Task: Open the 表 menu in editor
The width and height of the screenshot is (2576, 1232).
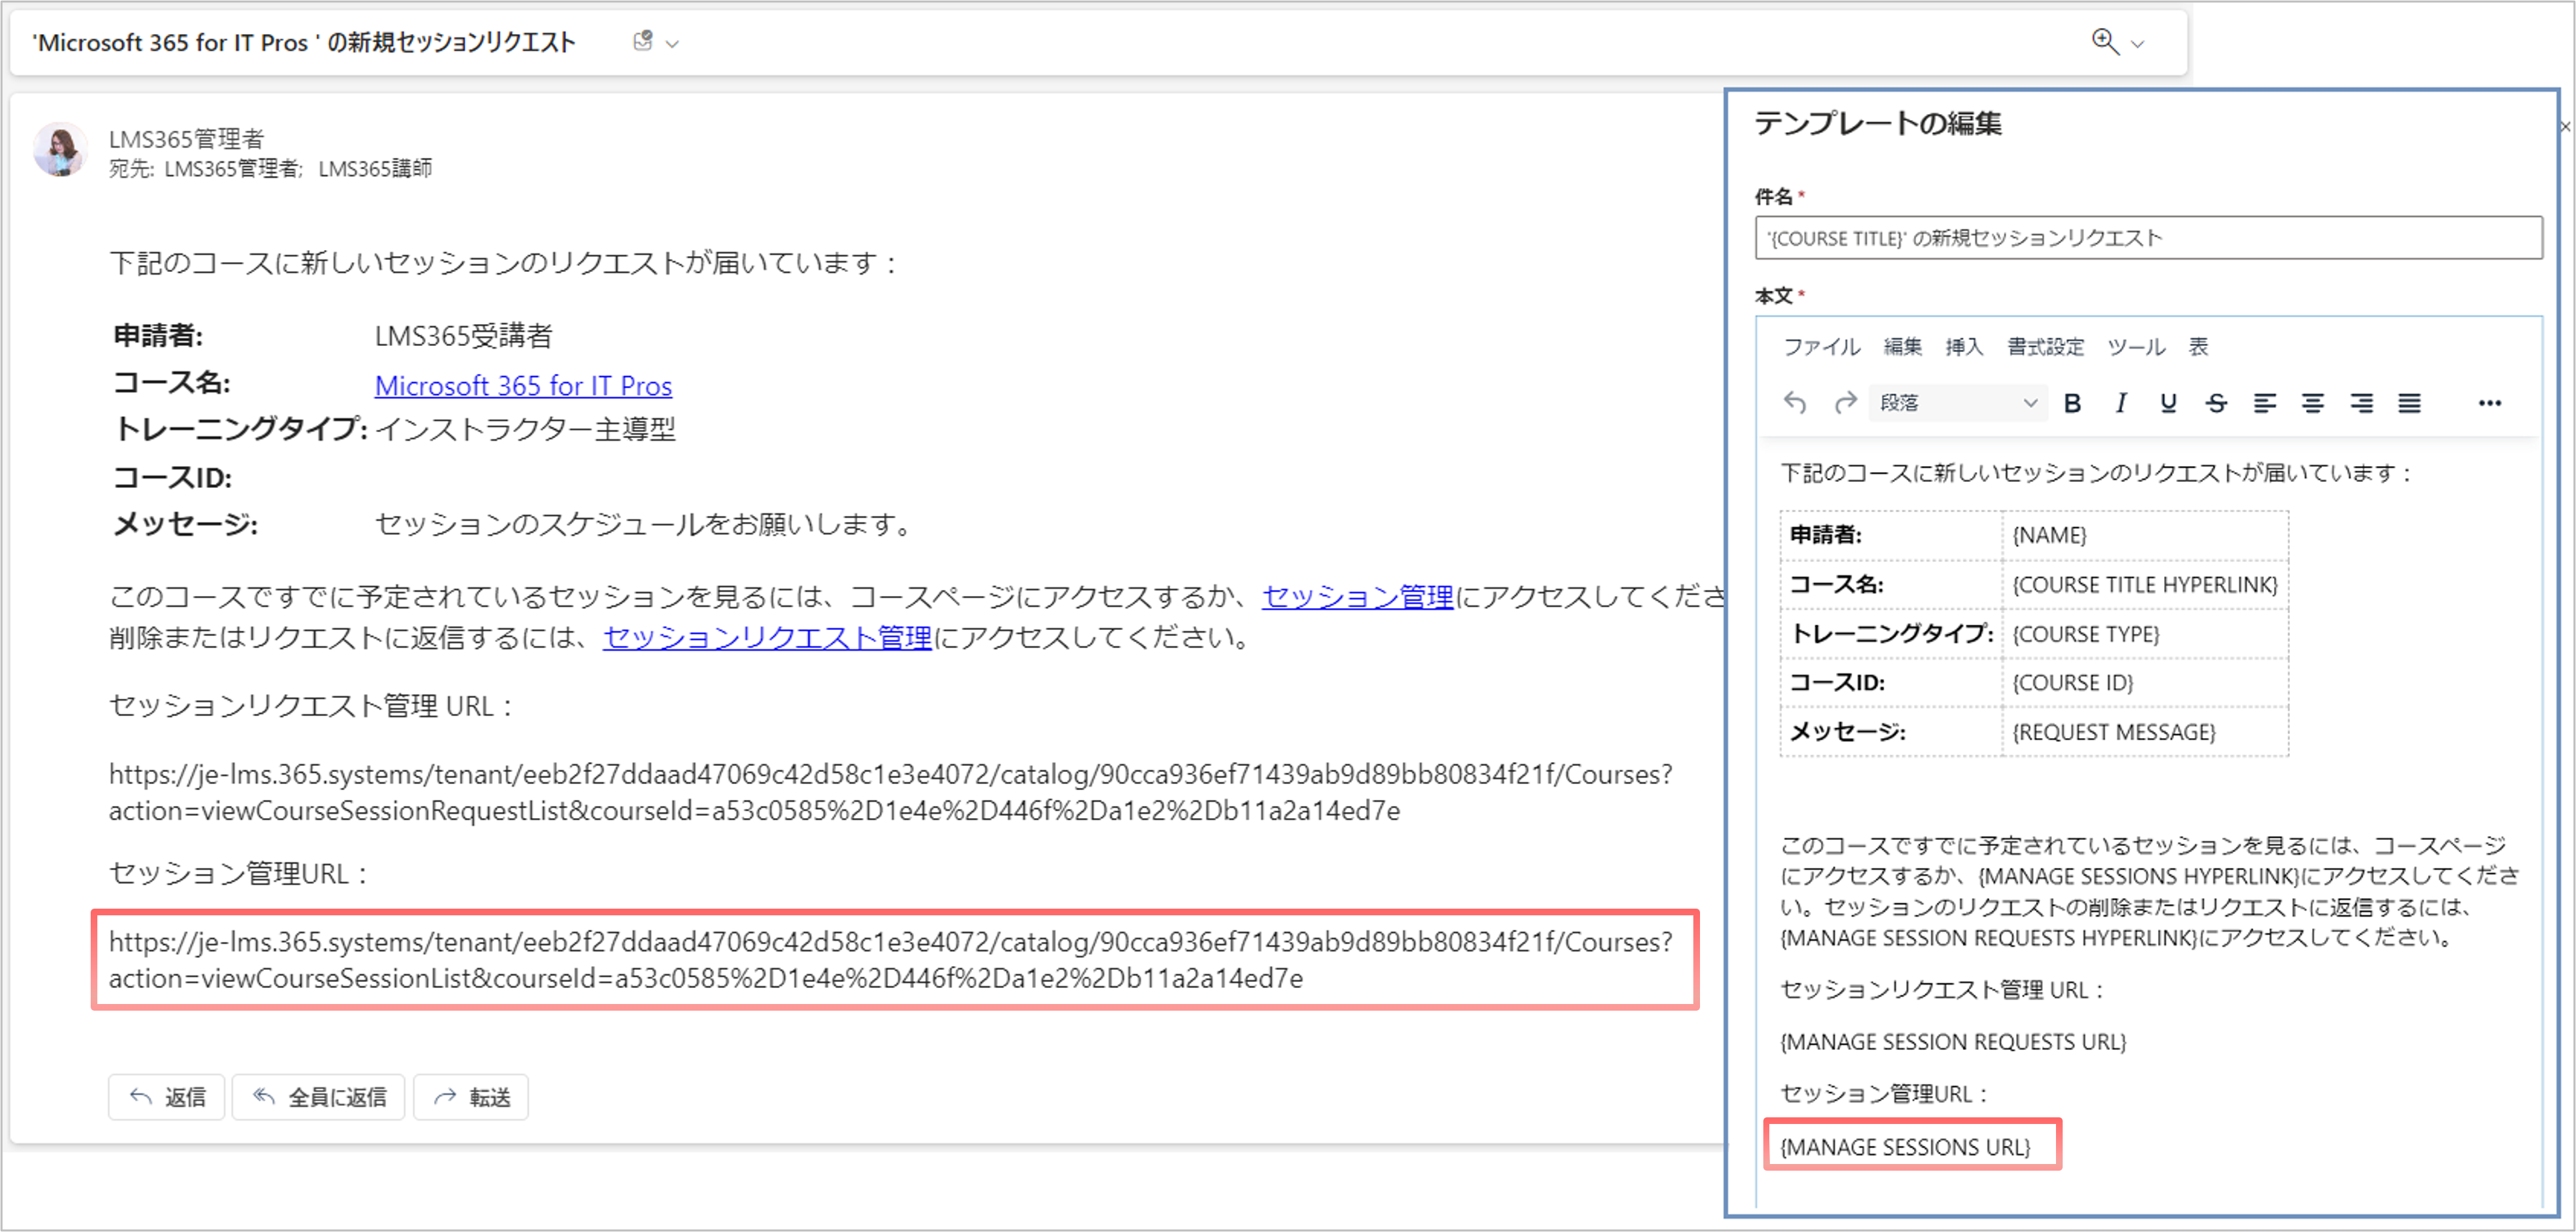Action: pyautogui.click(x=2198, y=347)
